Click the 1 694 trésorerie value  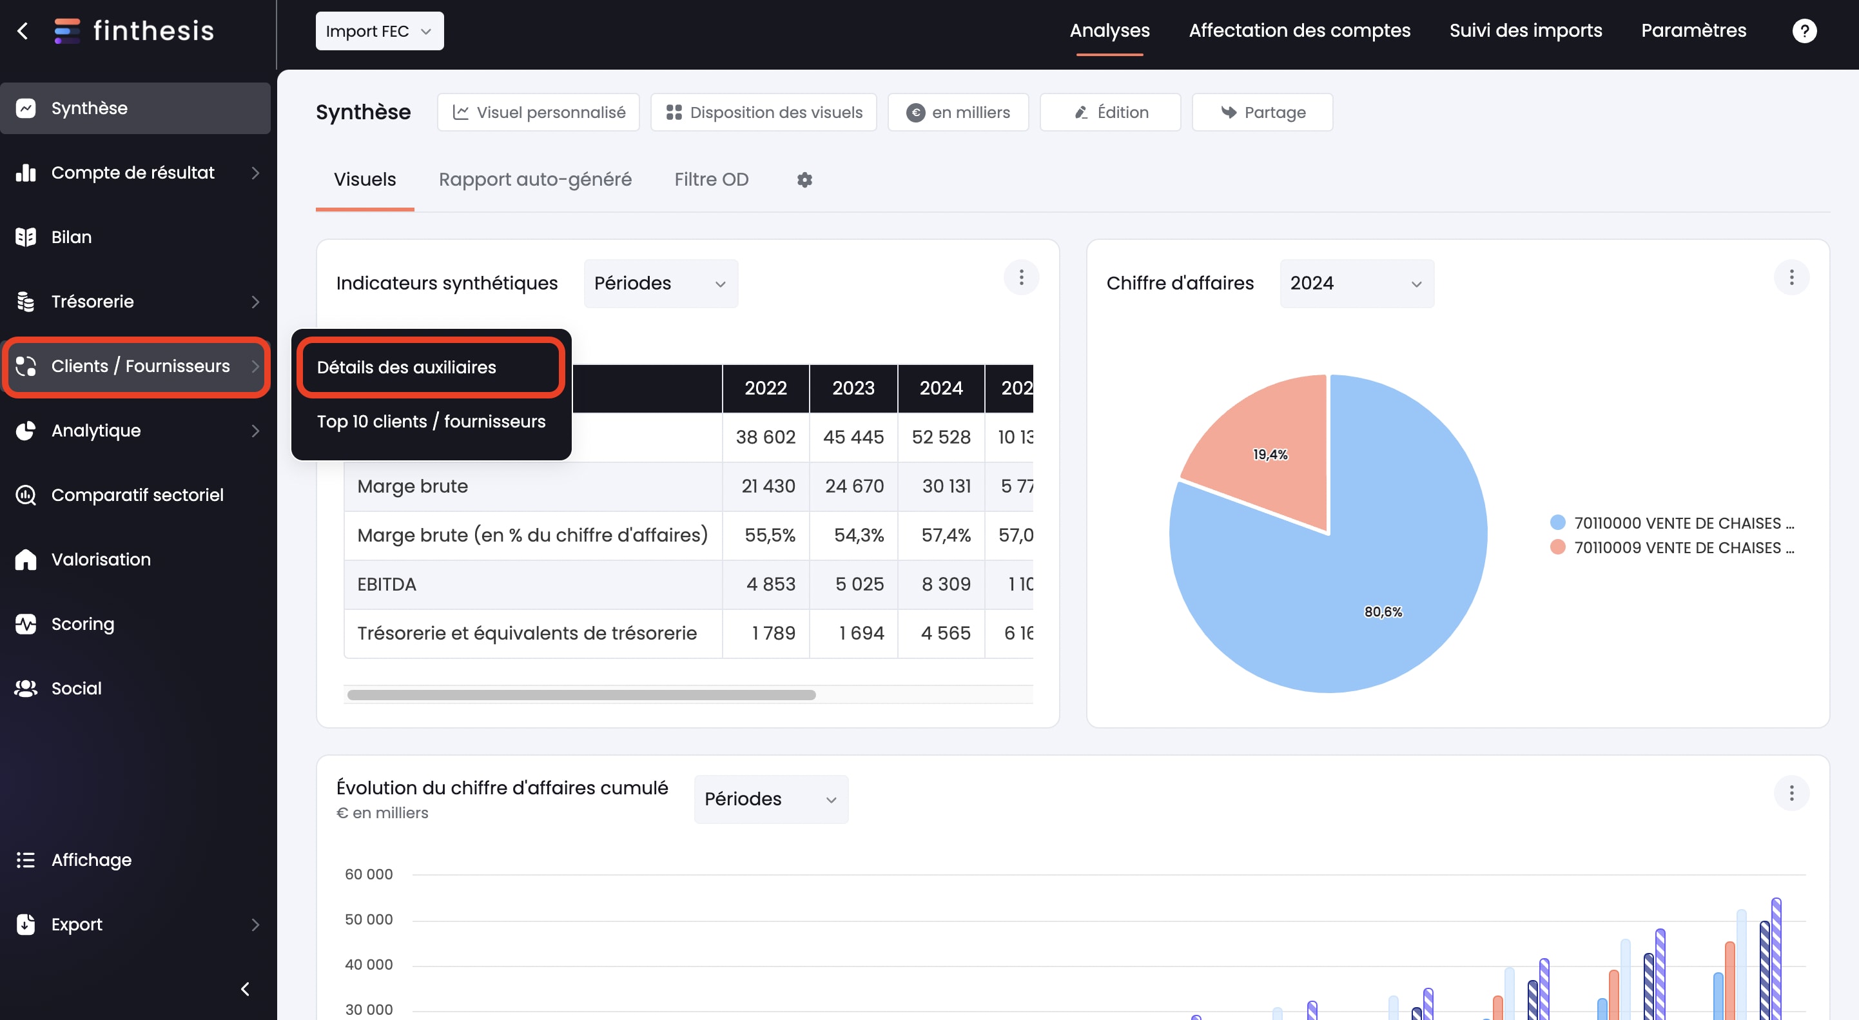coord(853,634)
